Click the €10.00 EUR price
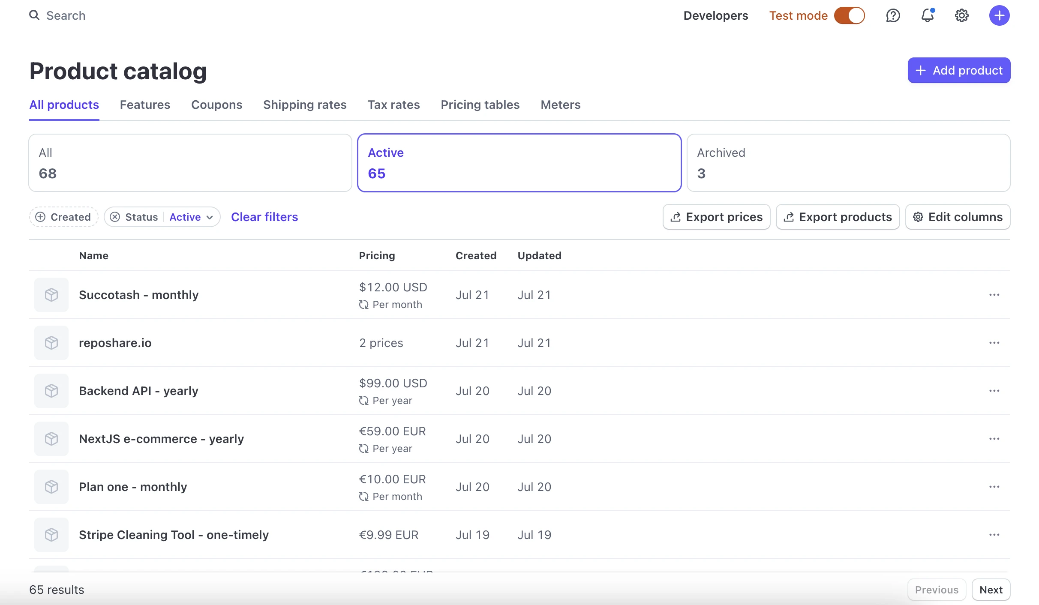This screenshot has width=1039, height=605. click(x=392, y=479)
